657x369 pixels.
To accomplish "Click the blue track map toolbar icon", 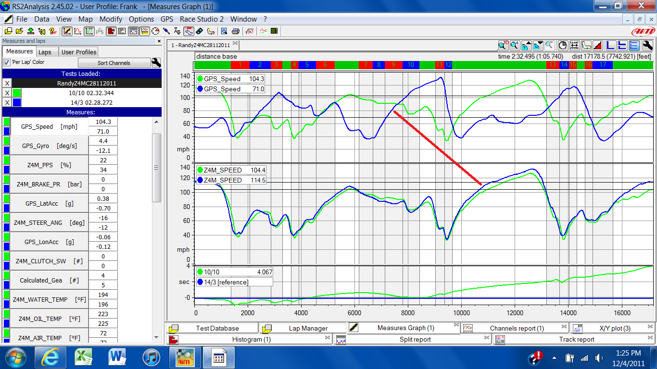I will (x=188, y=31).
